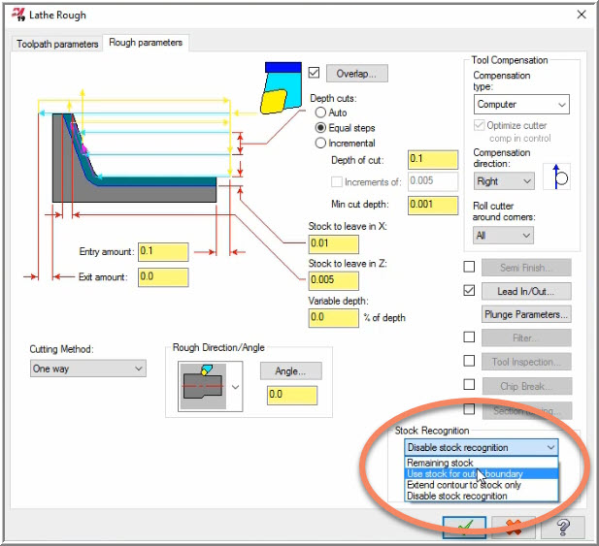Open the Plunge Parameters dialog
This screenshot has width=599, height=546.
tap(526, 314)
